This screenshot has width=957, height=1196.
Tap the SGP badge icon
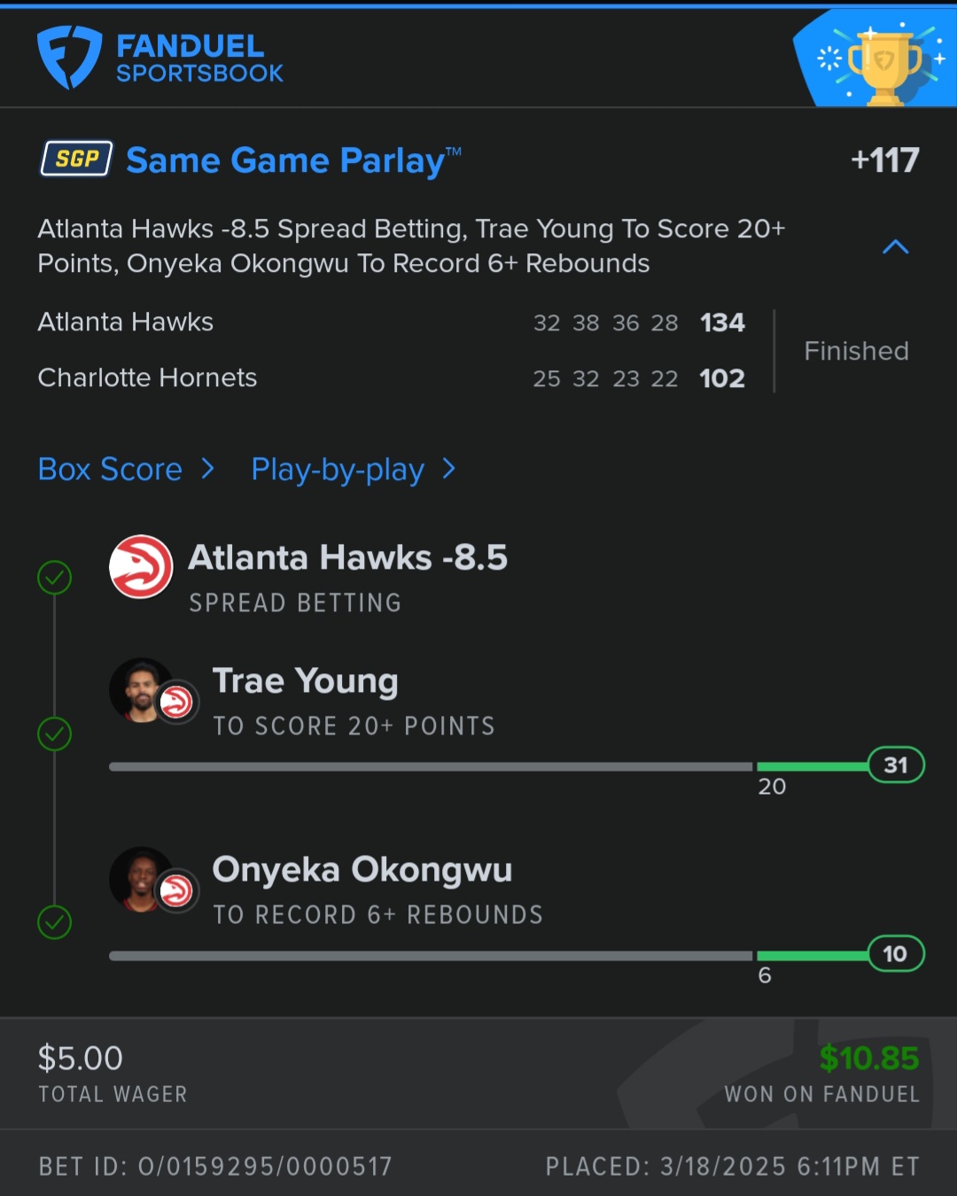77,159
